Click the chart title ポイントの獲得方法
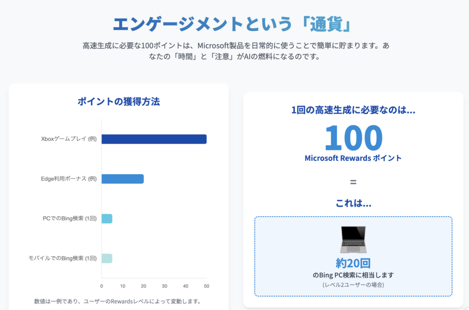 [119, 102]
